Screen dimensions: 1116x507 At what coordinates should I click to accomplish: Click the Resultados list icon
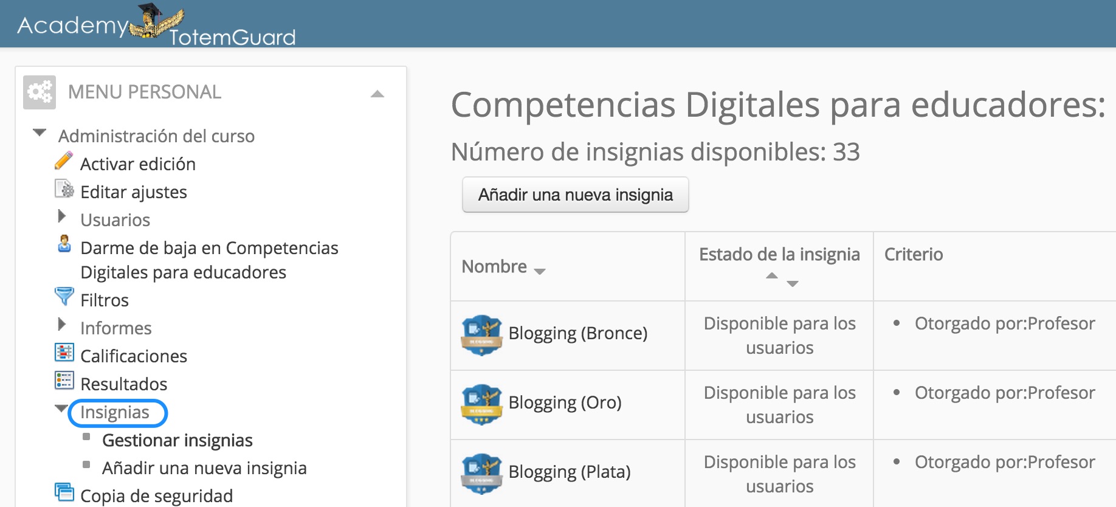pyautogui.click(x=64, y=381)
